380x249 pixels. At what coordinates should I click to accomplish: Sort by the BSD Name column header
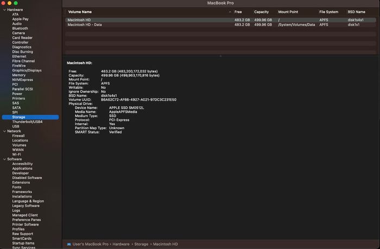[356, 12]
